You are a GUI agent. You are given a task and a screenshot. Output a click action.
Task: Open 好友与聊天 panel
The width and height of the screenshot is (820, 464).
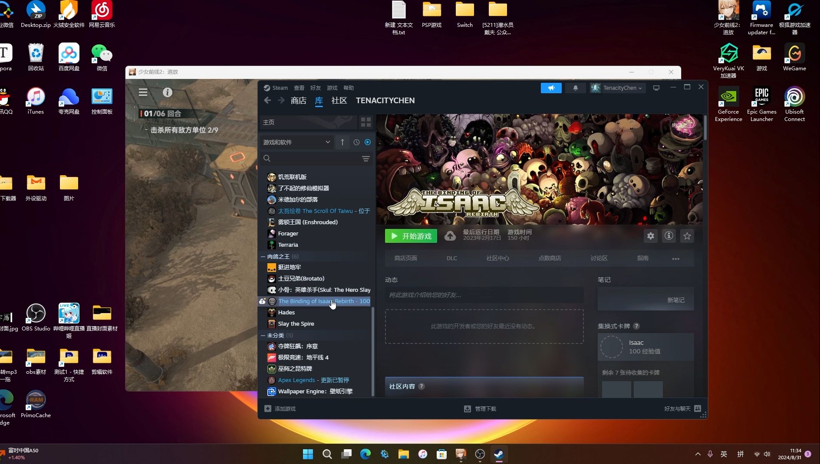click(682, 409)
